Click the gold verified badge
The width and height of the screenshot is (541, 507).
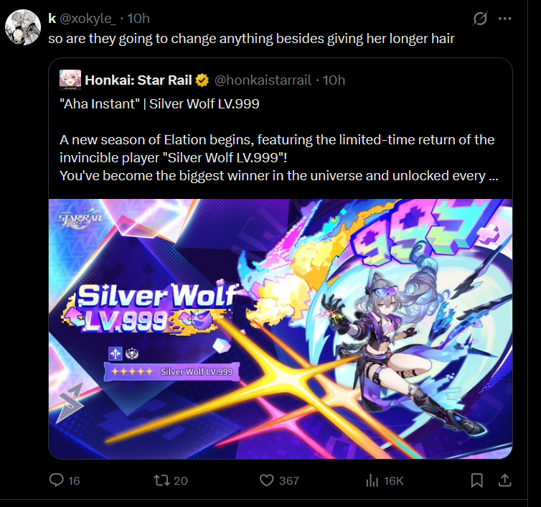coord(202,80)
